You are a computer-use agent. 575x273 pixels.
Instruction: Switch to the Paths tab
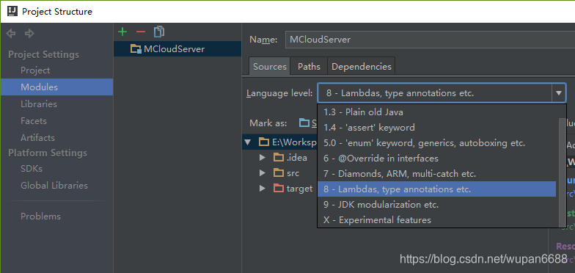click(x=309, y=66)
